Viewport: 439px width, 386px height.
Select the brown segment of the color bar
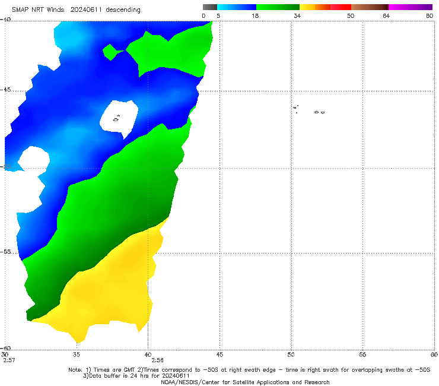pyautogui.click(x=370, y=7)
